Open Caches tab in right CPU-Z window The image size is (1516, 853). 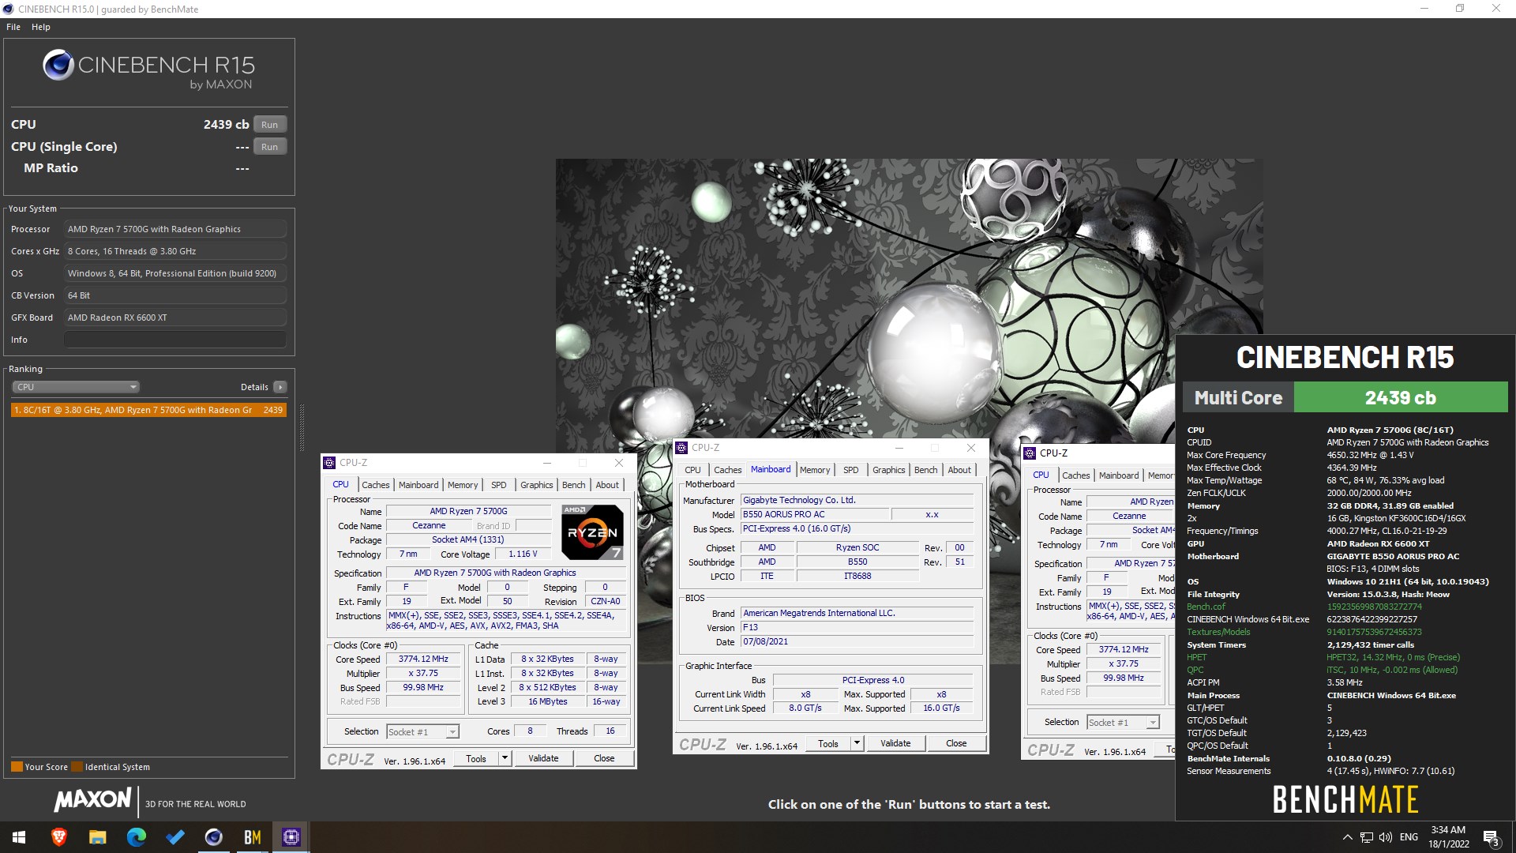point(1076,475)
